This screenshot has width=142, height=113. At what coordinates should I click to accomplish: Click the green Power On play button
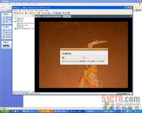coord(36,13)
